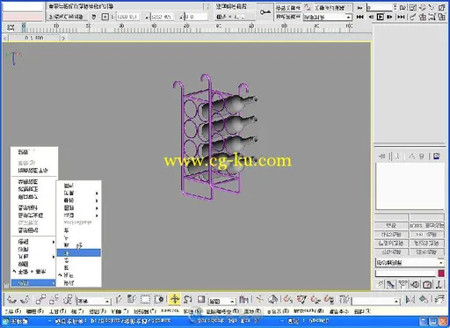Viewport: 450px width, 328px height.
Task: Expand the Modifier List dropdown
Action: (410, 263)
